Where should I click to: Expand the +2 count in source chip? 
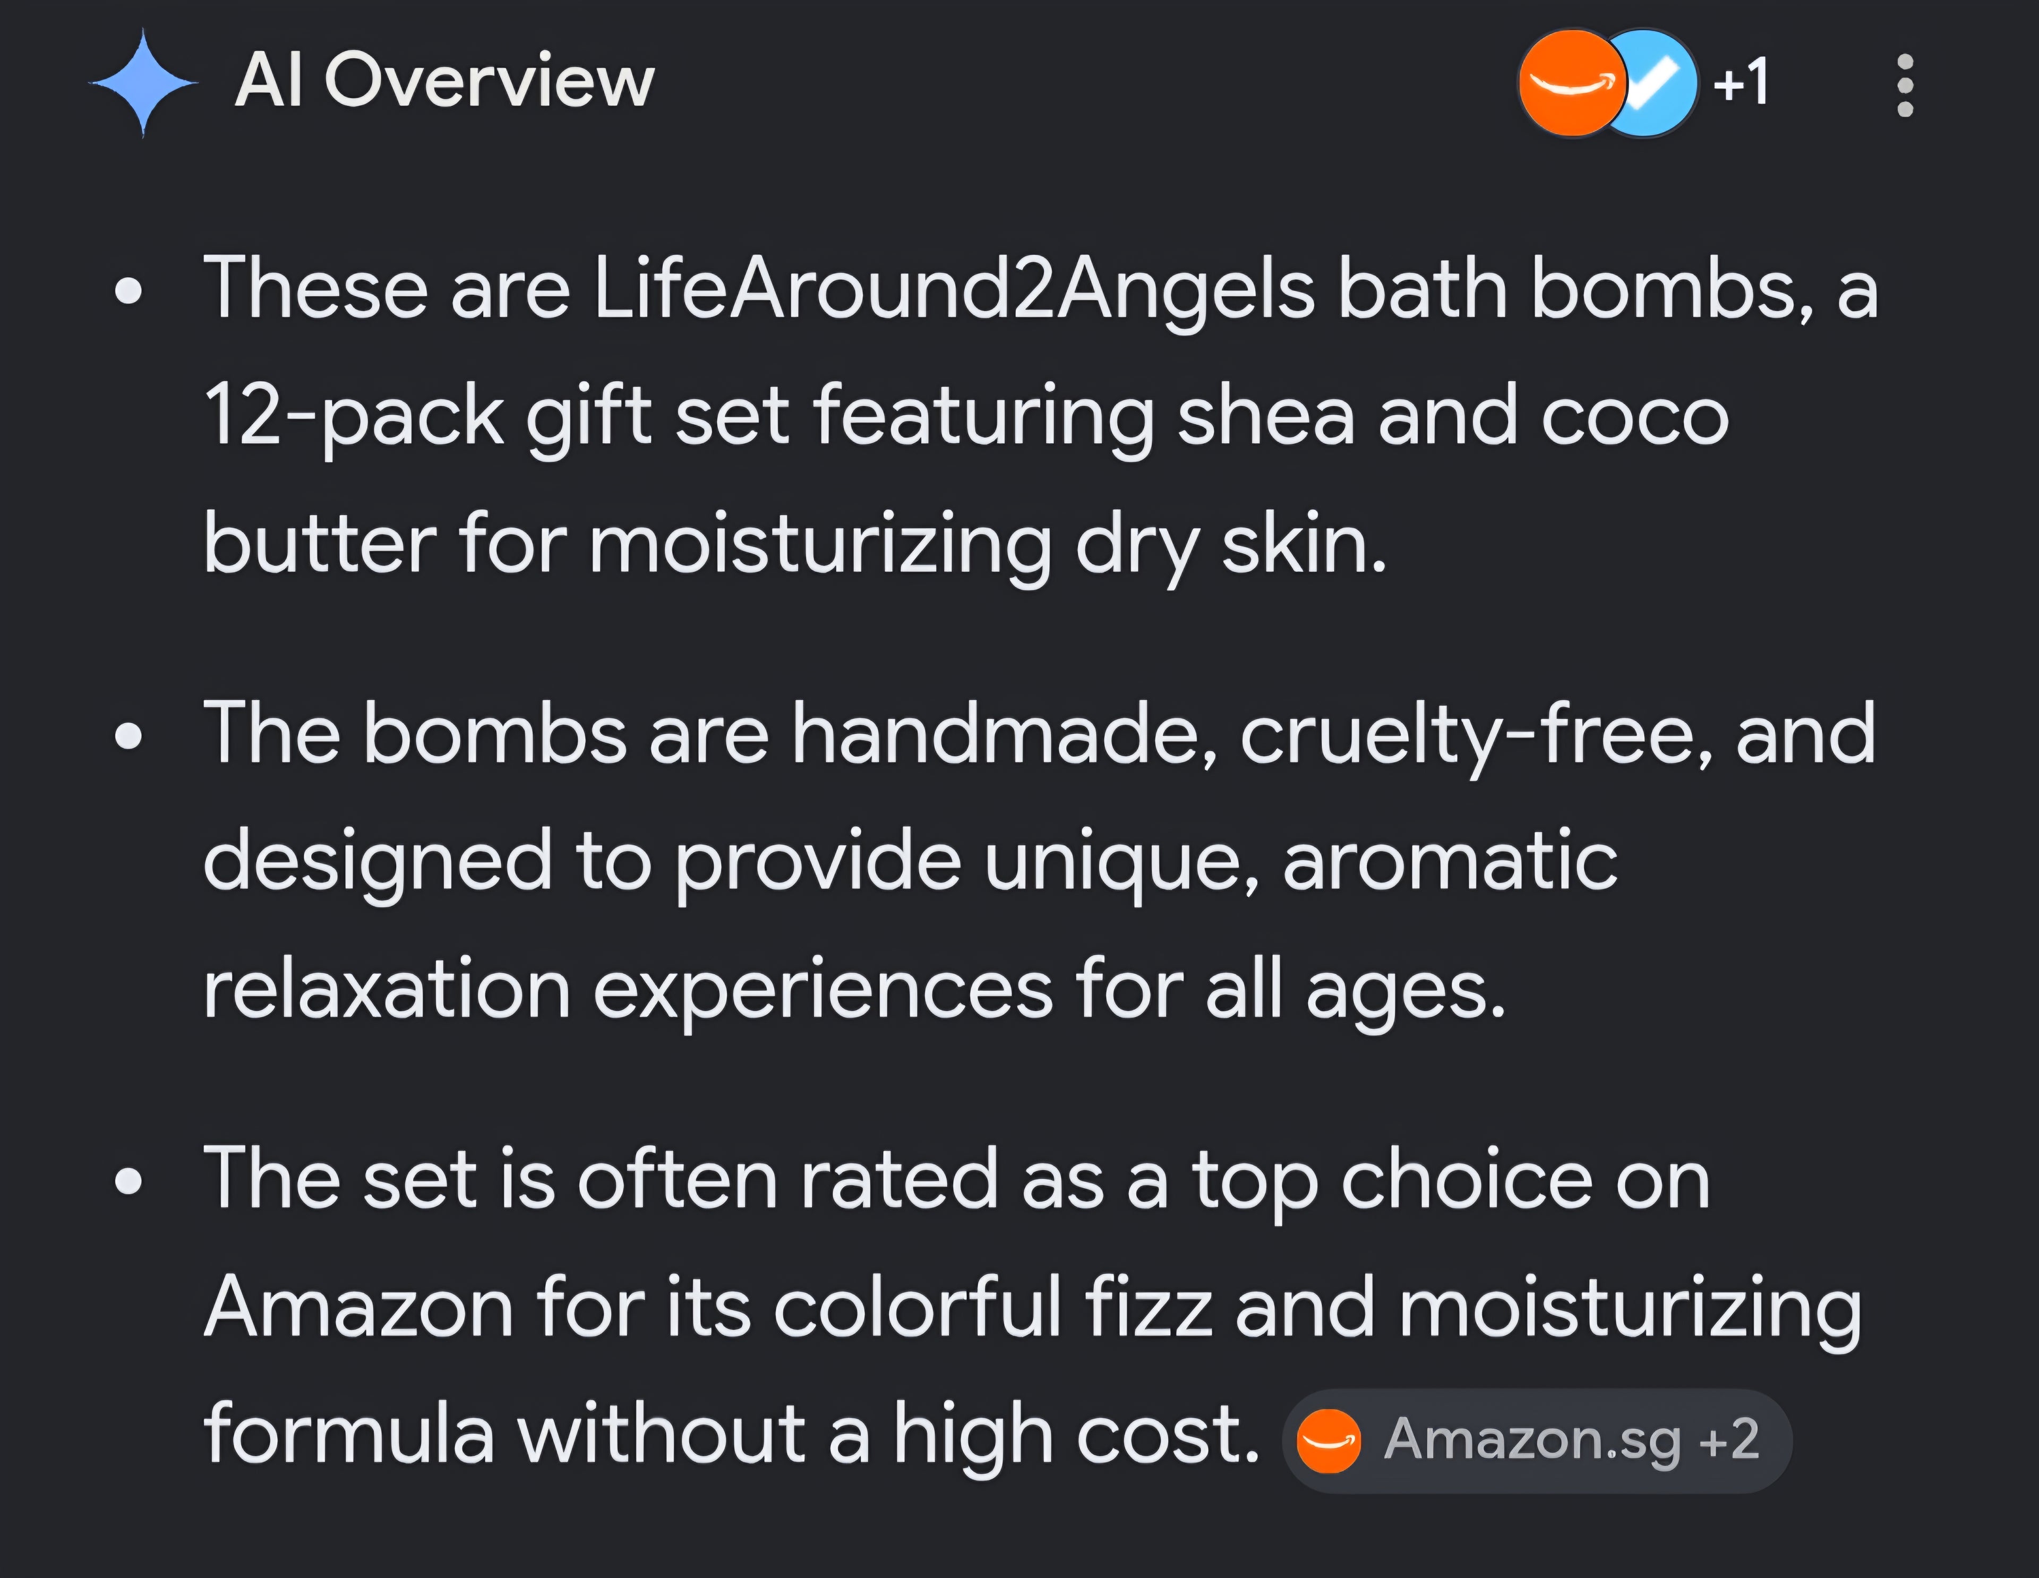pyautogui.click(x=1728, y=1440)
